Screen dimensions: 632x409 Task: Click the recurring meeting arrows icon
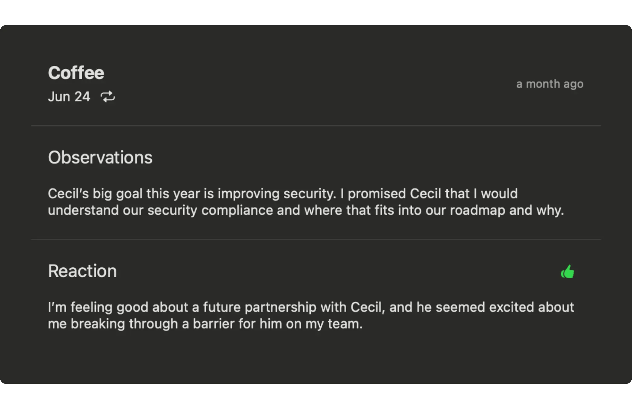point(108,97)
